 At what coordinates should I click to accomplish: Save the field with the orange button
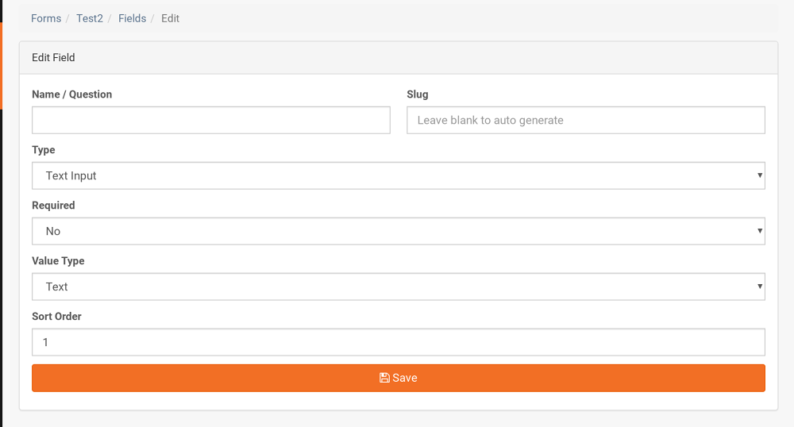point(399,378)
